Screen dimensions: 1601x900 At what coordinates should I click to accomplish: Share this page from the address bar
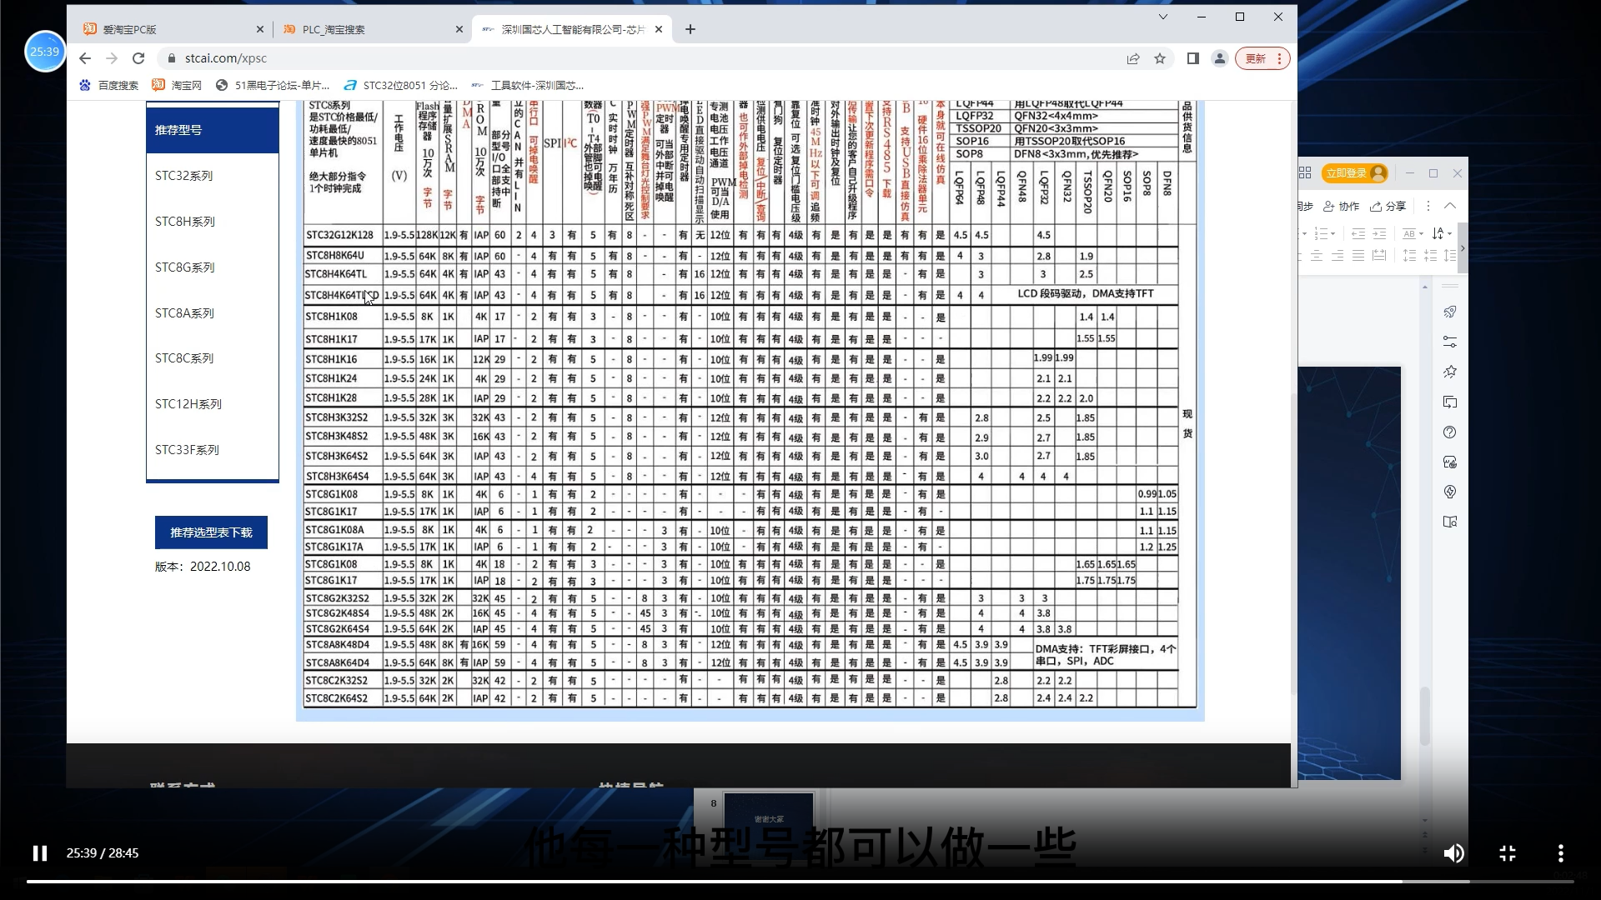pos(1132,58)
